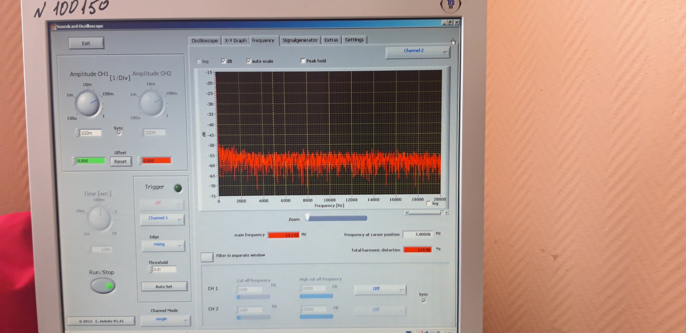Click the Auto Set button
Viewport: 686px width, 333px height.
pos(164,286)
